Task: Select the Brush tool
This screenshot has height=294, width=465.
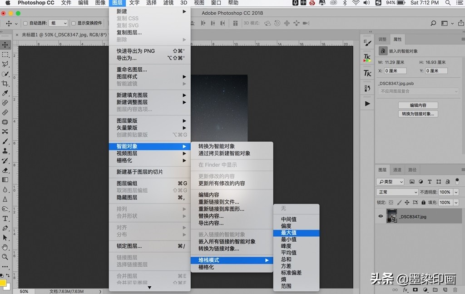Action: pos(5,141)
